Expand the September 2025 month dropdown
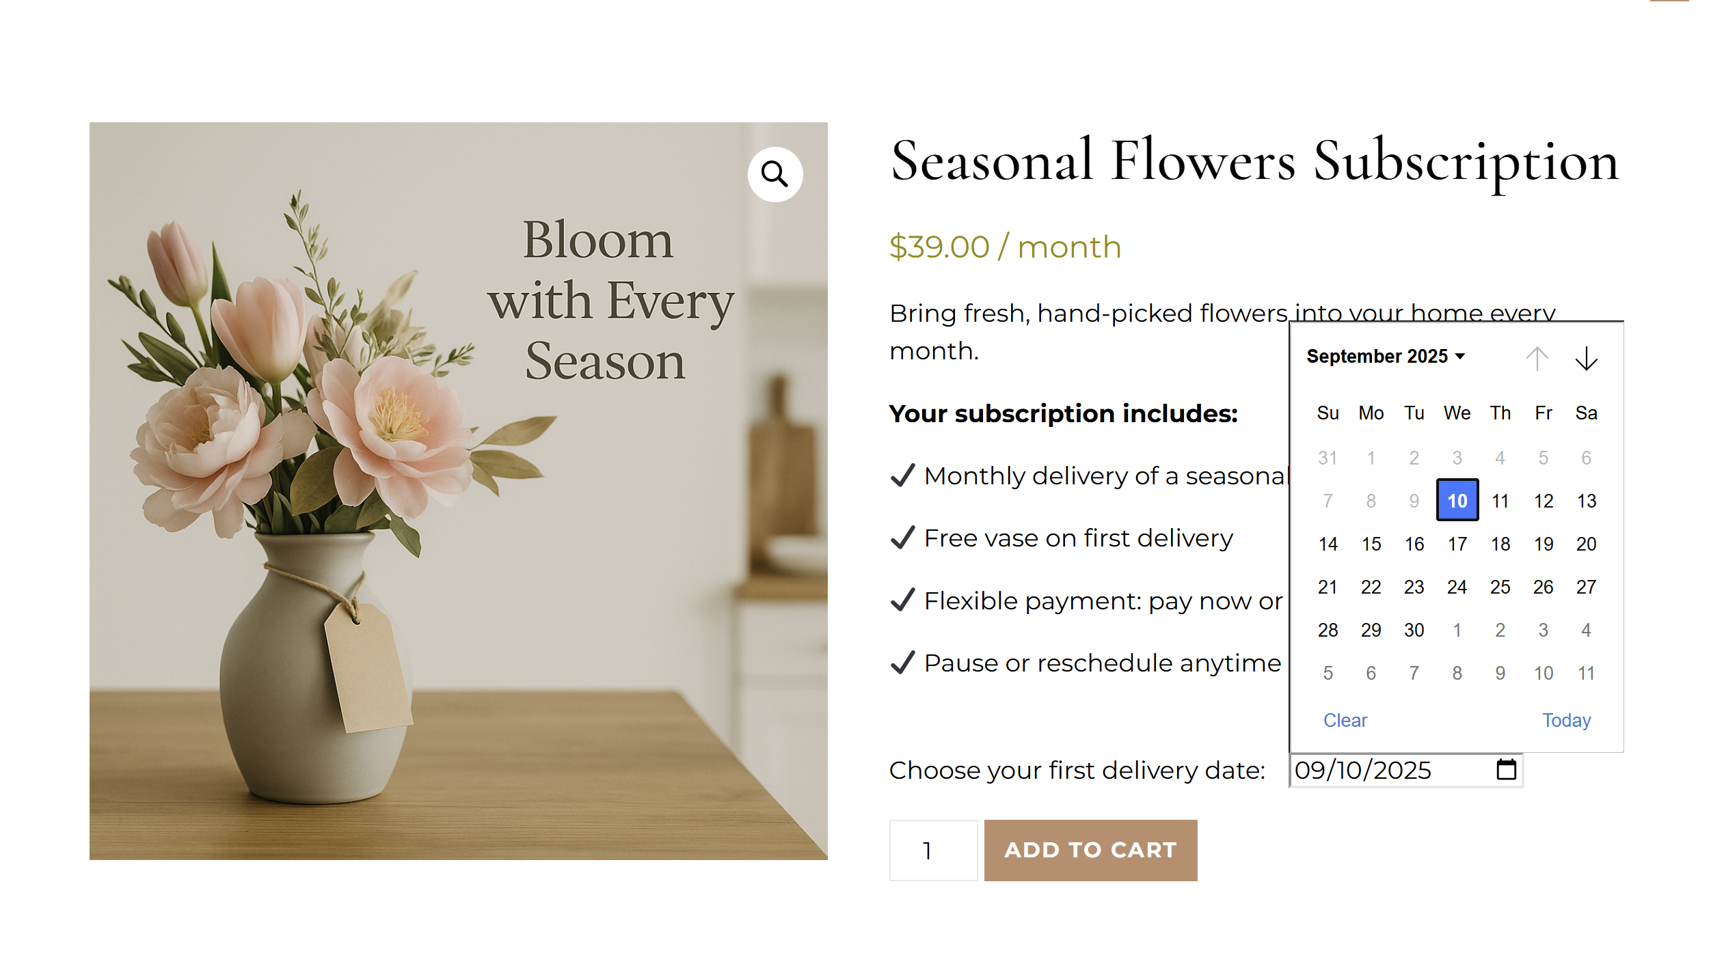 [1385, 356]
